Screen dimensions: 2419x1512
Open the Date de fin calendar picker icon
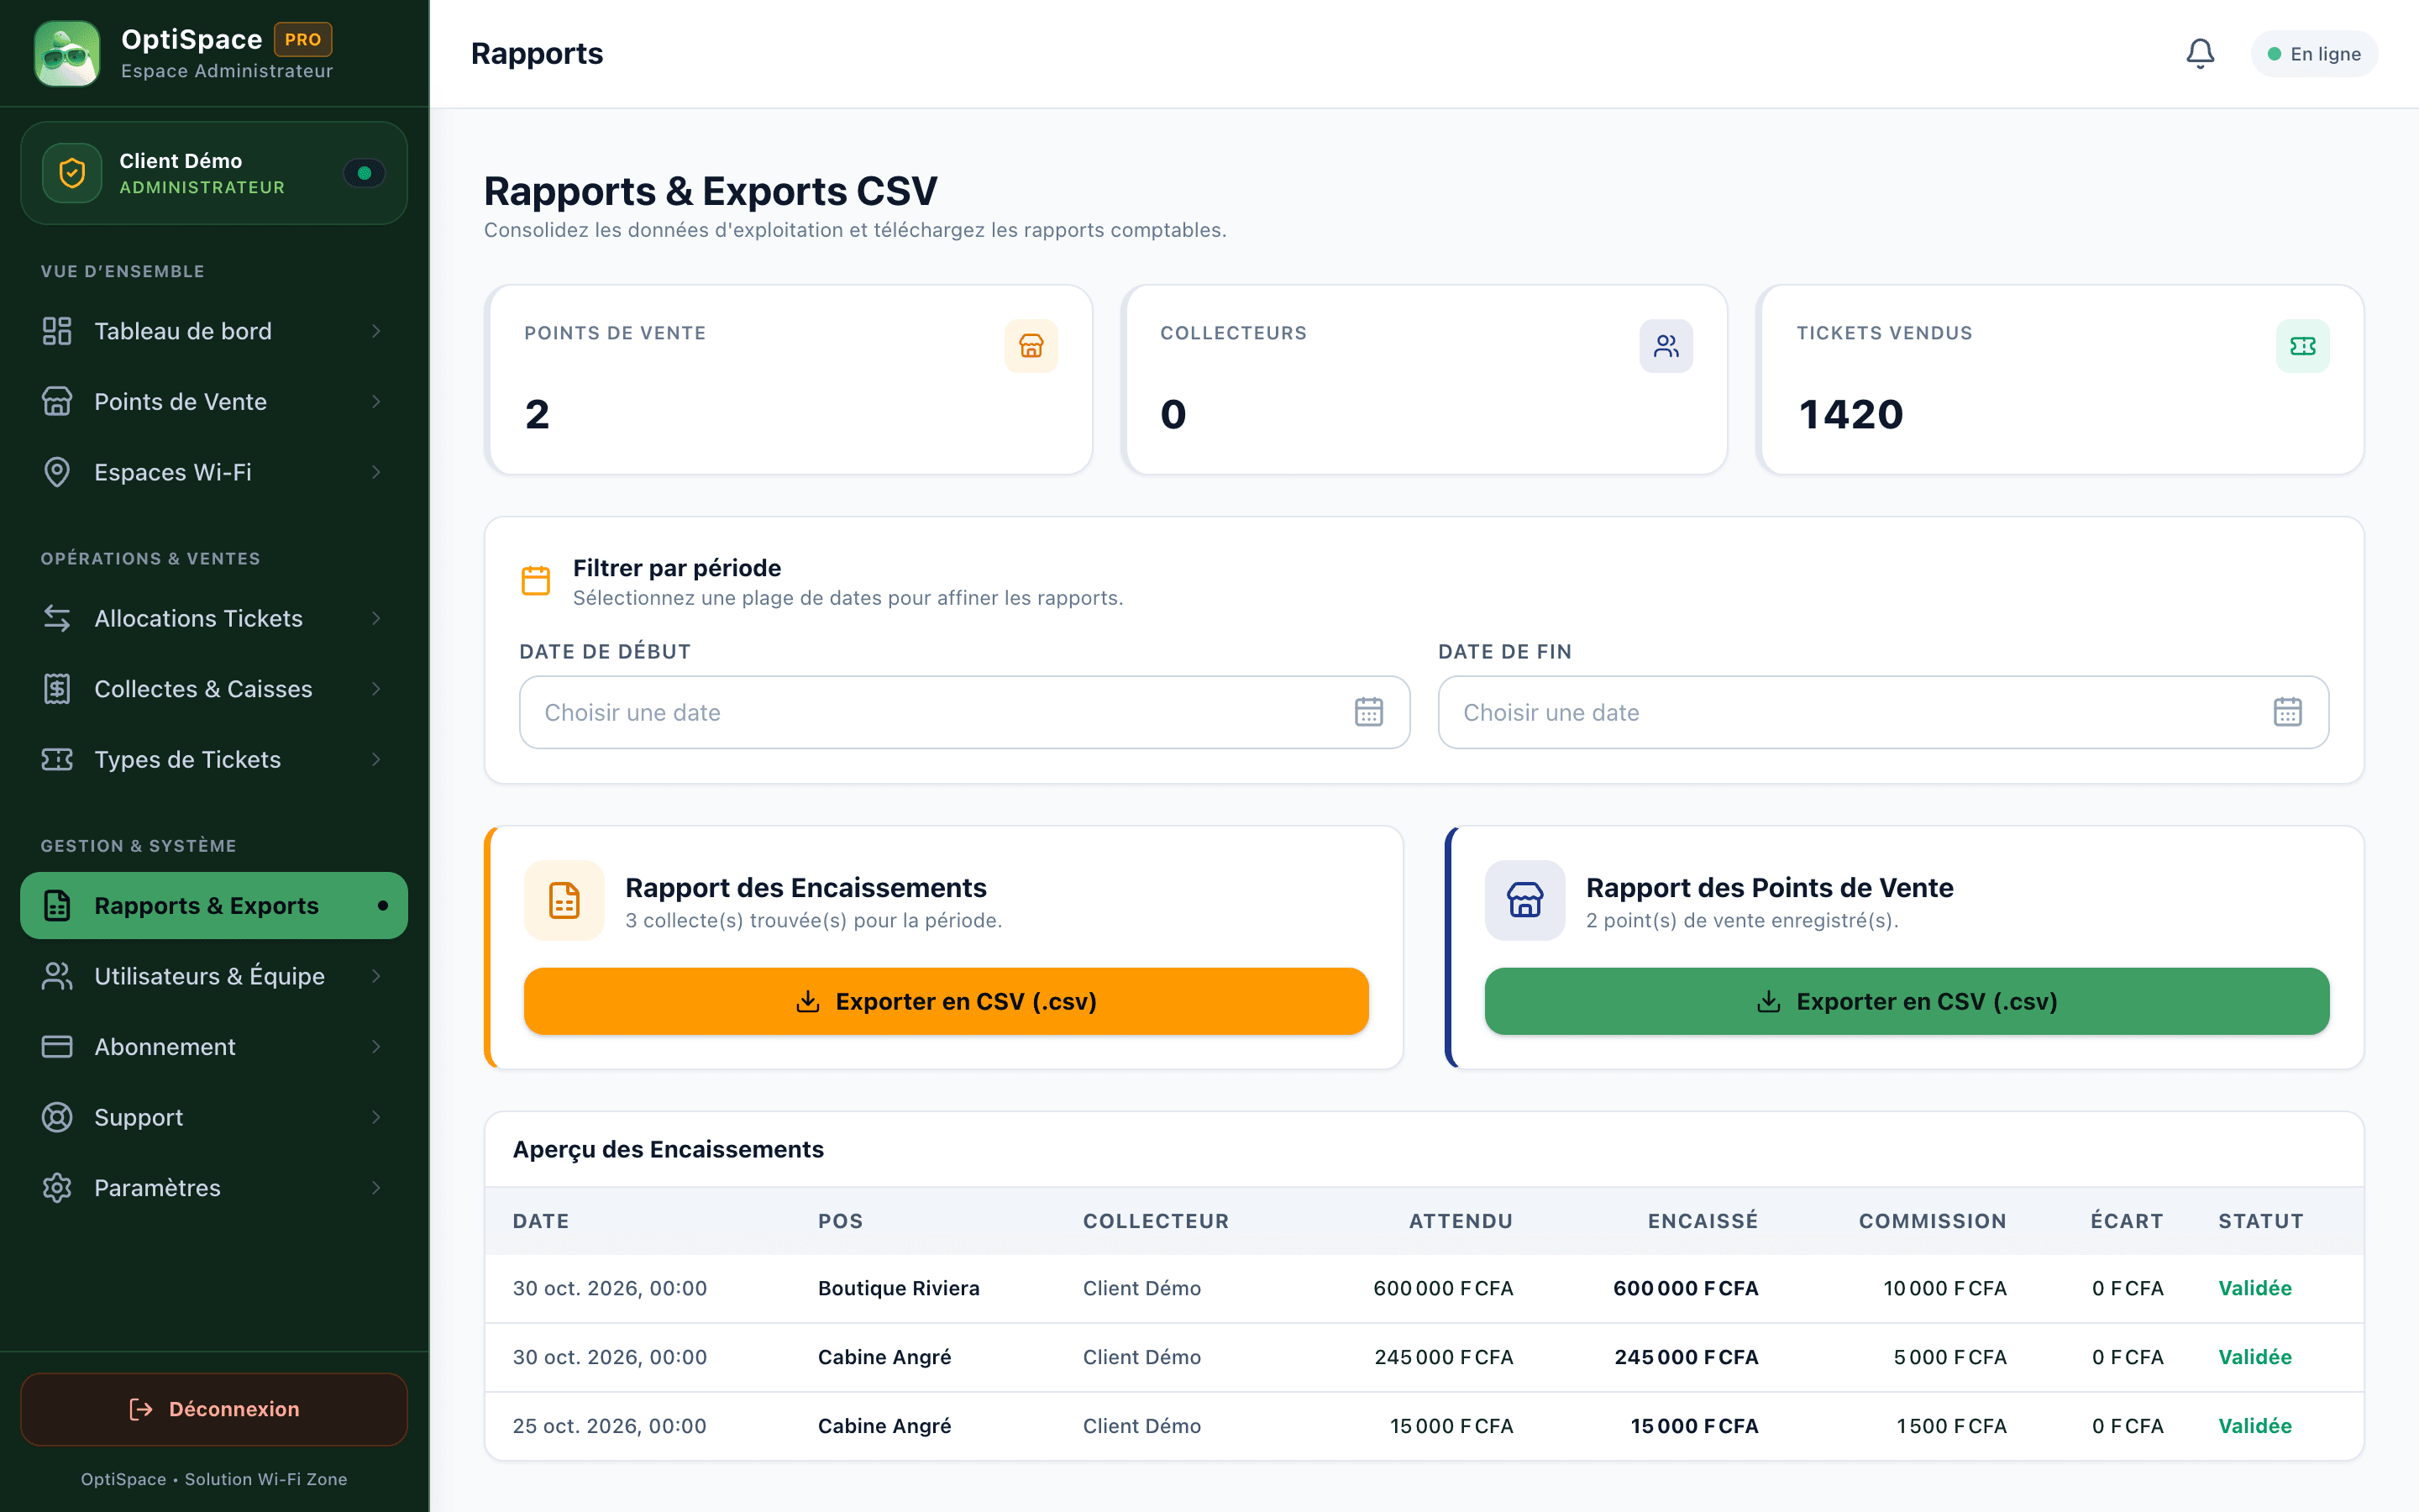click(x=2287, y=712)
